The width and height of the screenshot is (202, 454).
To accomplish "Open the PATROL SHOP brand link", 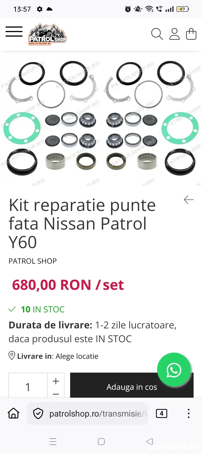I will pyautogui.click(x=33, y=261).
